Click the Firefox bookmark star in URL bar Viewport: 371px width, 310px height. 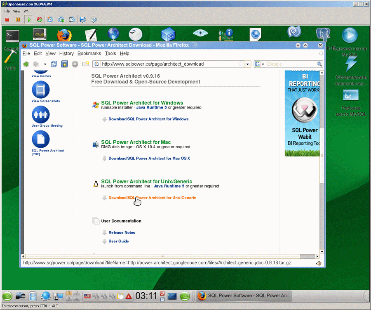(241, 64)
